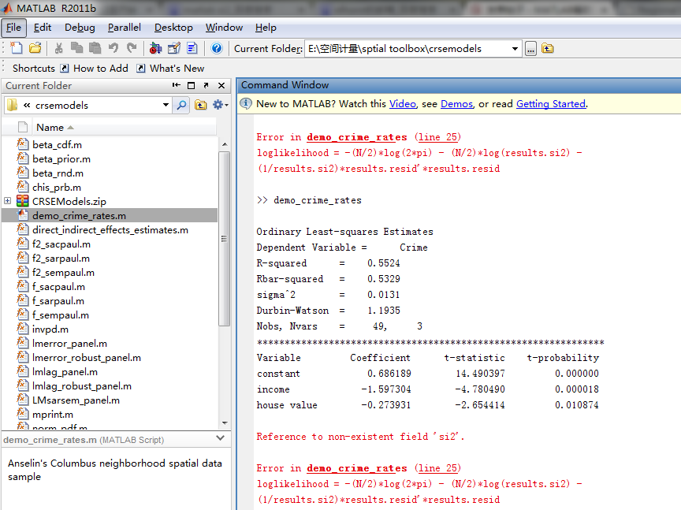Click the blue Help question mark icon
This screenshot has width=681, height=510.
[217, 48]
